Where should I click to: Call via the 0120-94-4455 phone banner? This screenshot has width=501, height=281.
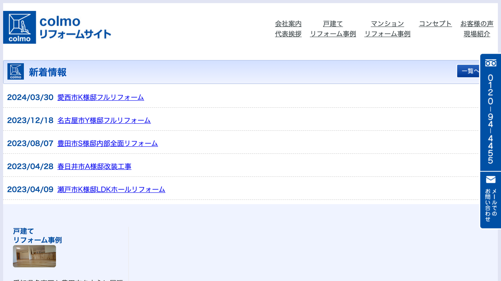(x=490, y=112)
